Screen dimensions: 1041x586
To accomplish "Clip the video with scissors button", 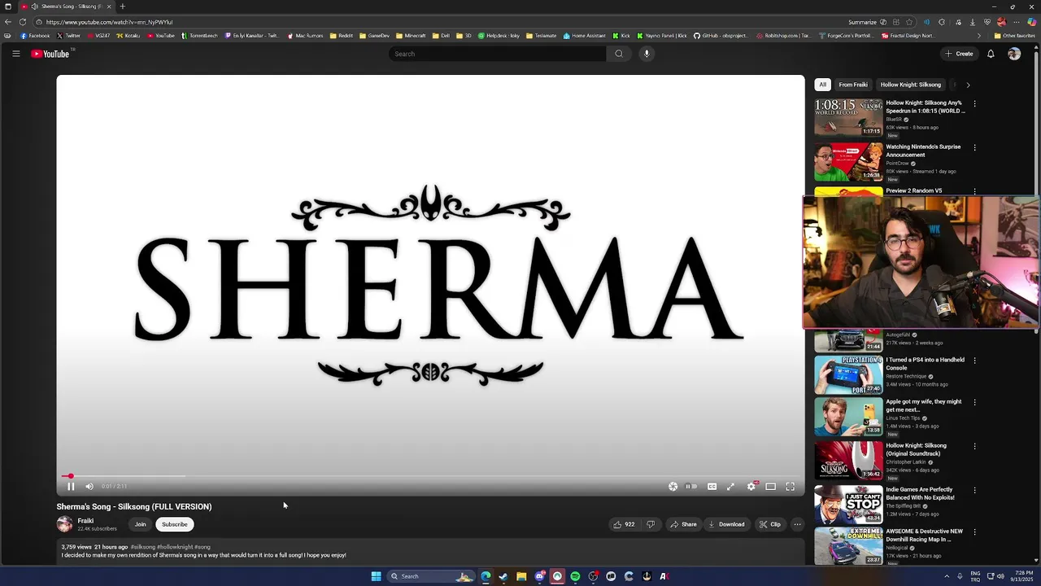I will [769, 524].
